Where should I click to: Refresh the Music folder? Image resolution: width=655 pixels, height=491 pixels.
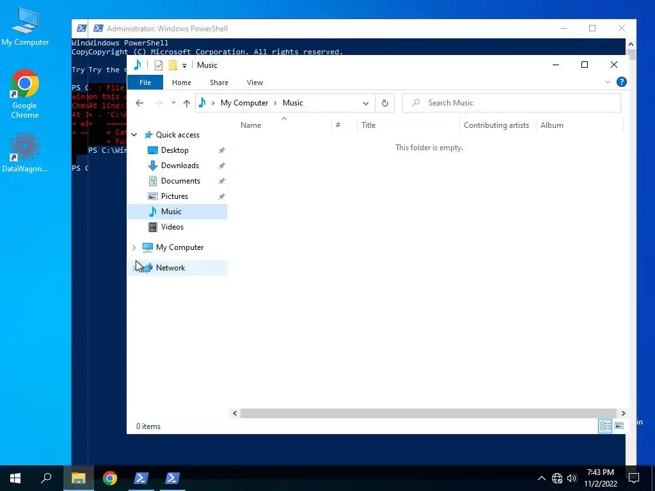[x=384, y=103]
